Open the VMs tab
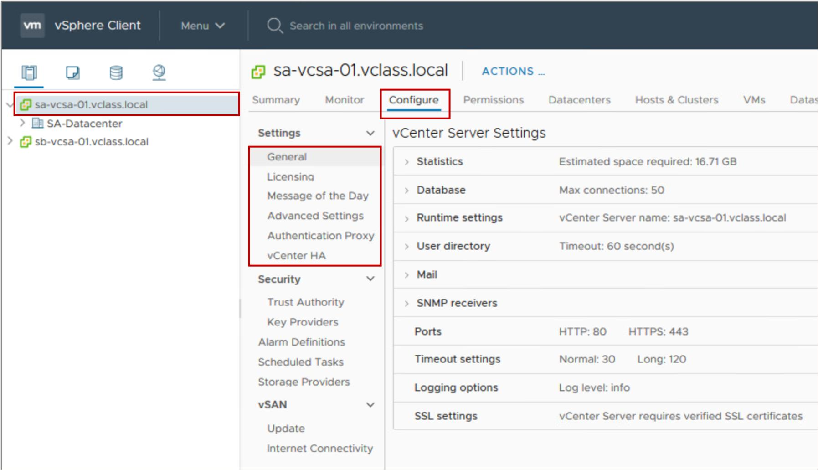818x470 pixels. point(754,100)
